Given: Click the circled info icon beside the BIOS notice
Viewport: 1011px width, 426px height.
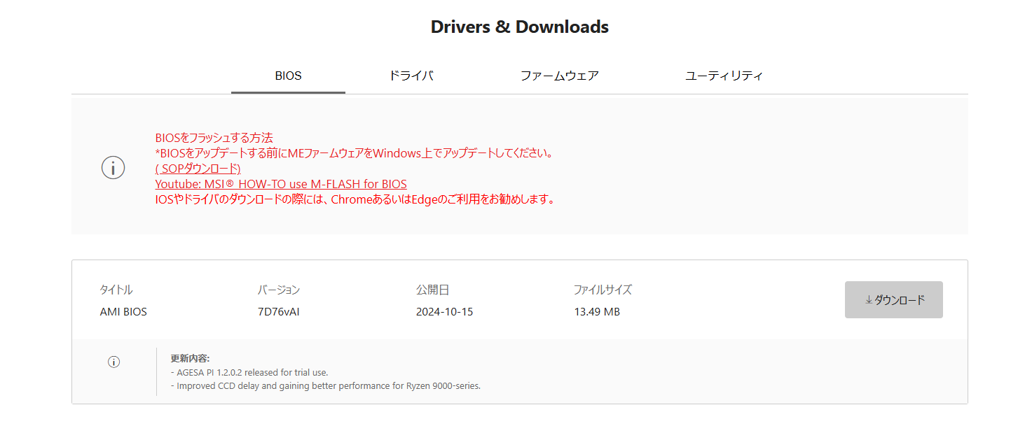Looking at the screenshot, I should click(x=113, y=167).
